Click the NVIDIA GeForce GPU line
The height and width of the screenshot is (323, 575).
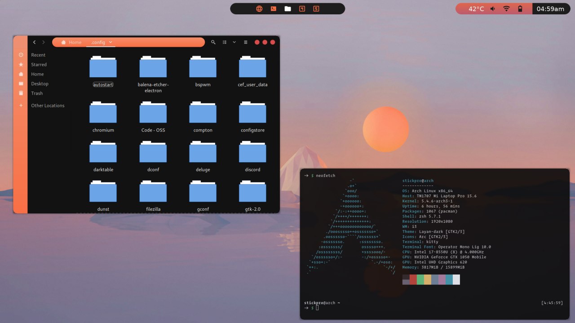444,257
